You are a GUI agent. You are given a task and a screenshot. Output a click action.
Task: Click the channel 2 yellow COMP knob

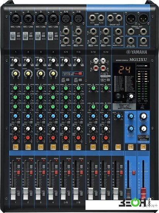point(28,74)
